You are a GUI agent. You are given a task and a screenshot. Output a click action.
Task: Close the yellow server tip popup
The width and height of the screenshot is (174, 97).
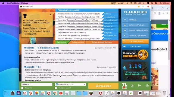coord(50,15)
